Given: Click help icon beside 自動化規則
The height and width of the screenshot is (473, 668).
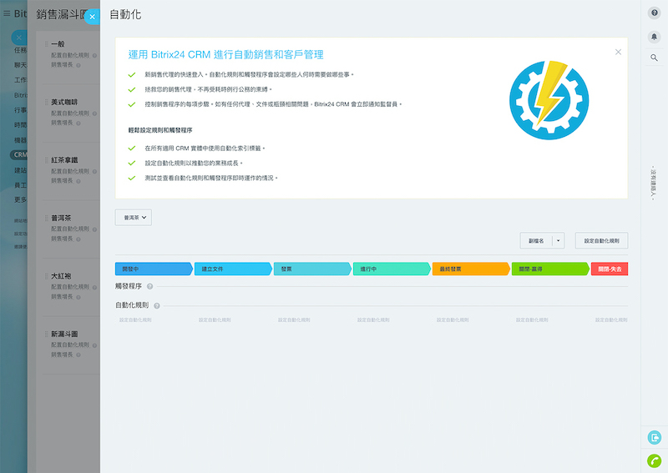Looking at the screenshot, I should click(x=157, y=305).
